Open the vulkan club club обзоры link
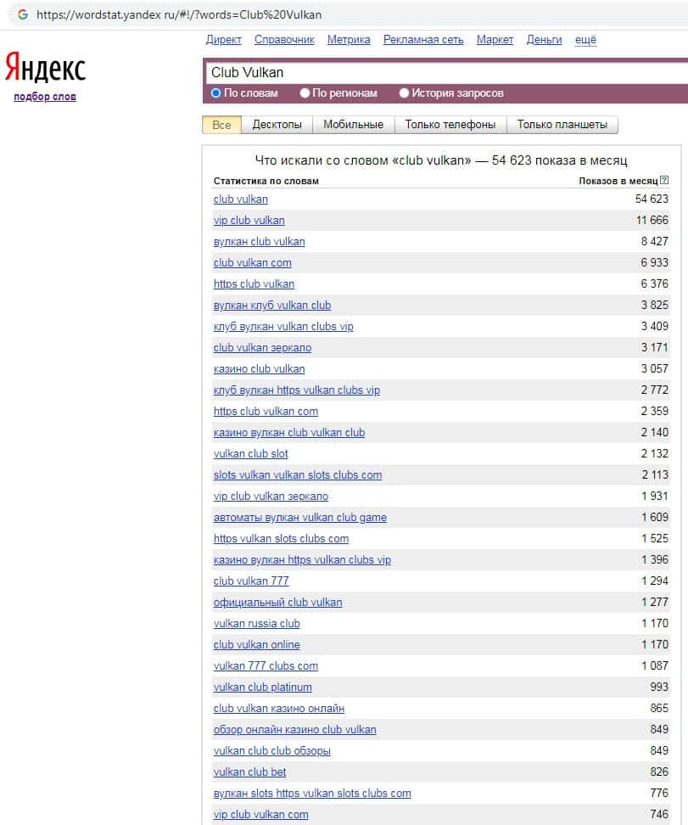Viewport: 688px width, 825px height. point(272,751)
